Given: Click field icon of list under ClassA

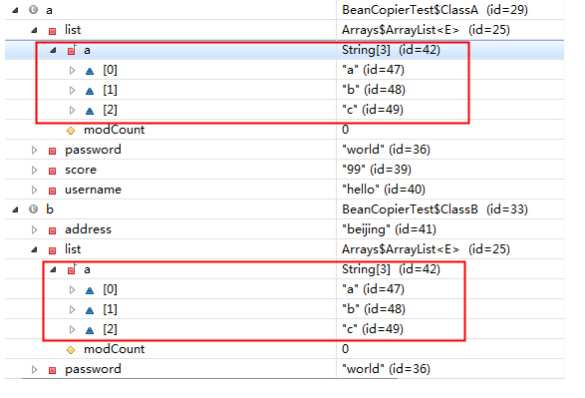Looking at the screenshot, I should pyautogui.click(x=52, y=31).
